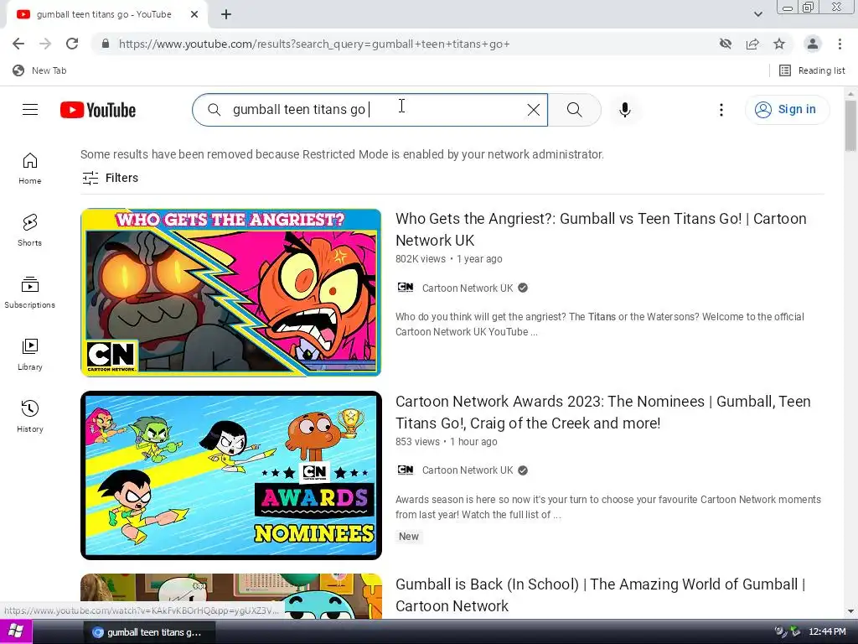Click the taskbar clock 12:44 PM
The height and width of the screenshot is (644, 858).
827,632
